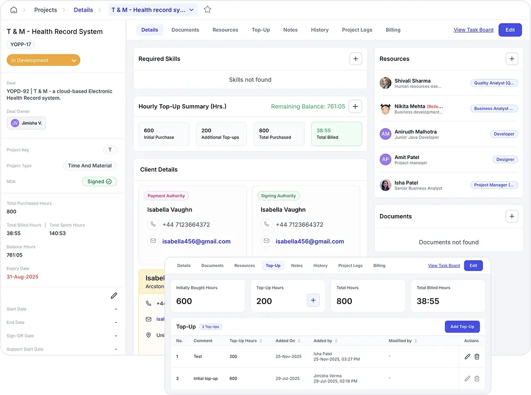
Task: Open the Billing tab in top bar
Action: 393,30
